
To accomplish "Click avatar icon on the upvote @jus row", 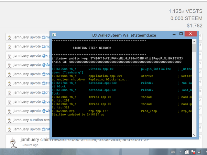I will (x=10, y=102).
